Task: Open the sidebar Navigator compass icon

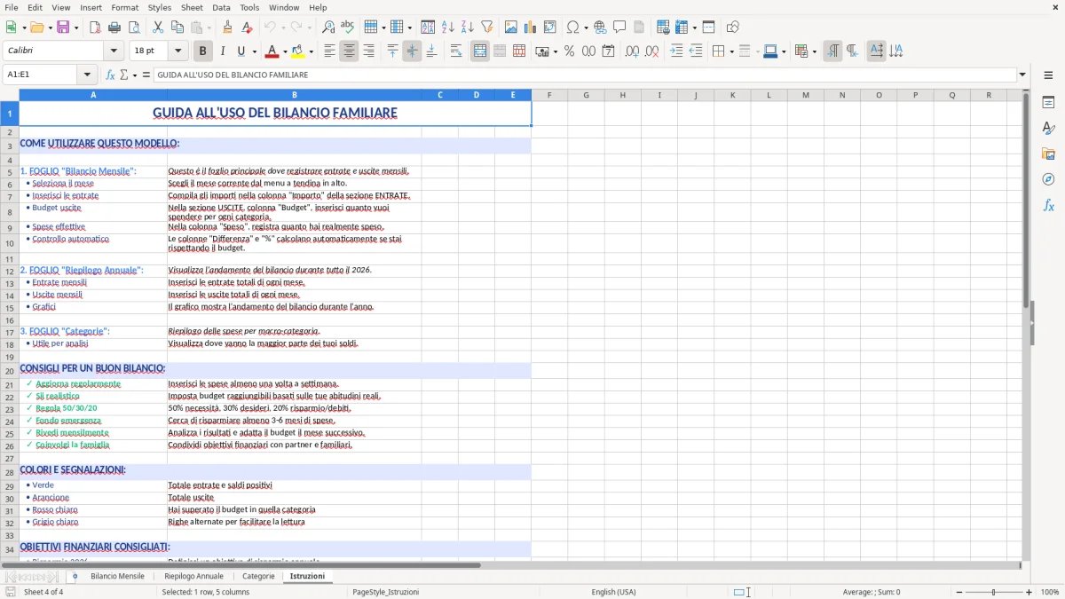Action: [x=1048, y=180]
